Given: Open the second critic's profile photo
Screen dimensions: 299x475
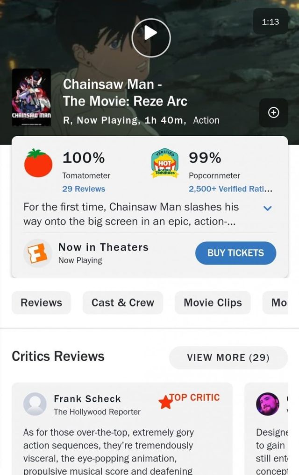Looking at the screenshot, I should [x=268, y=404].
